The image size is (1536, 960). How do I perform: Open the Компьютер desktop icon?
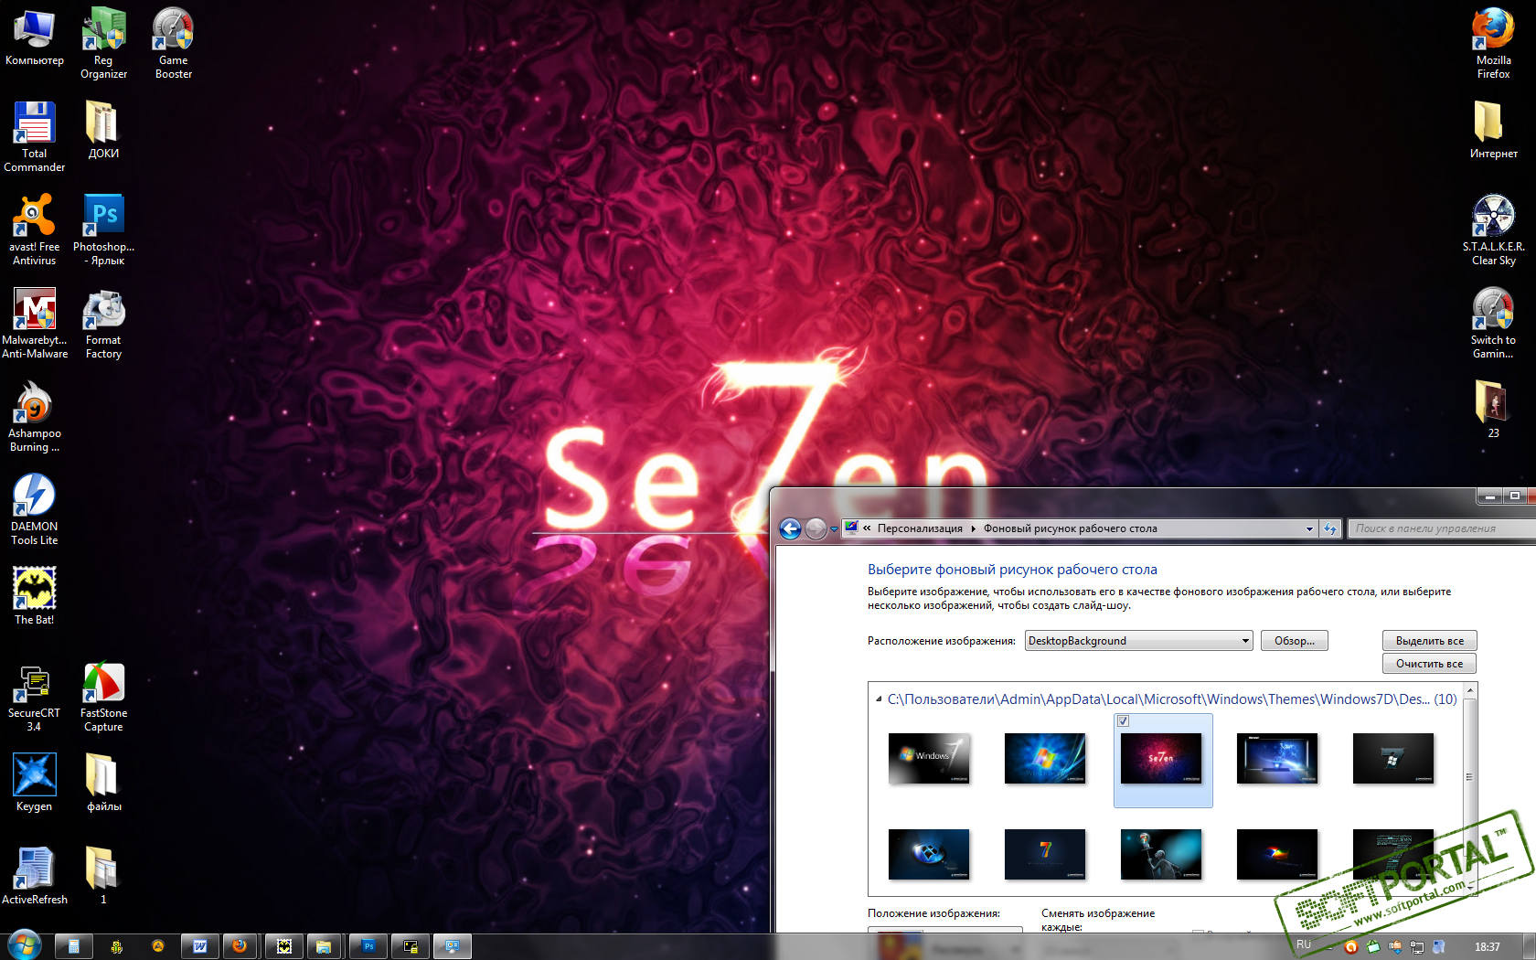(x=35, y=37)
